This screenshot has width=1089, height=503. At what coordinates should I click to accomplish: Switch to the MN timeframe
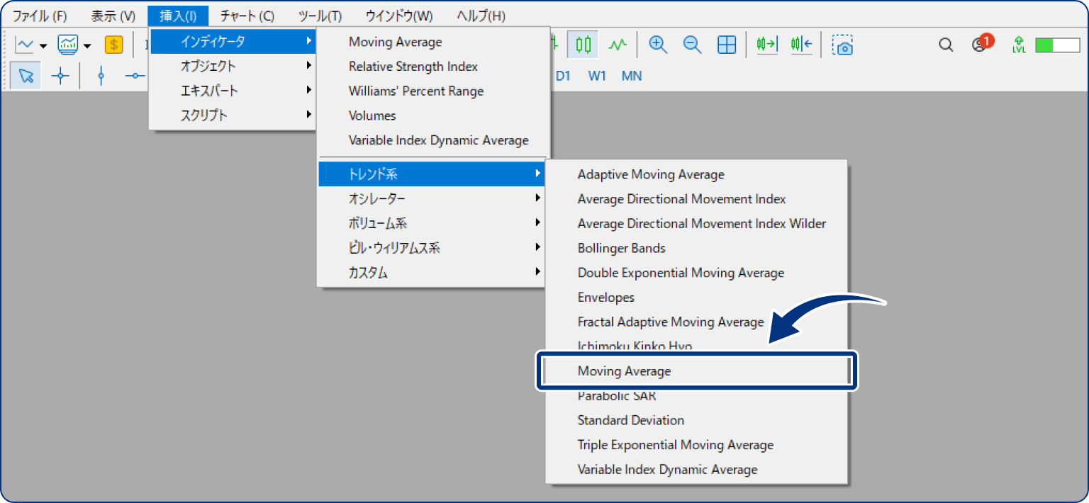(632, 76)
